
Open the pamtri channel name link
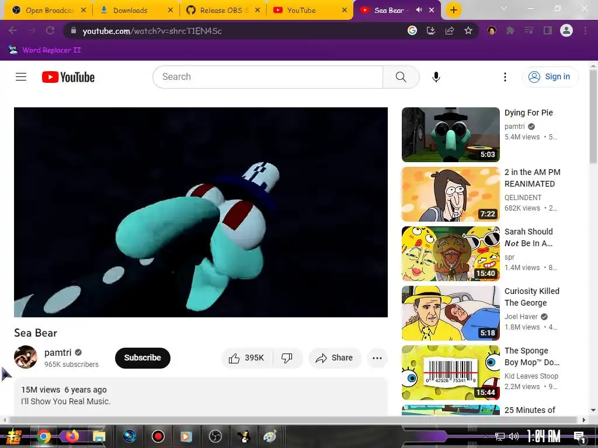[x=58, y=352]
